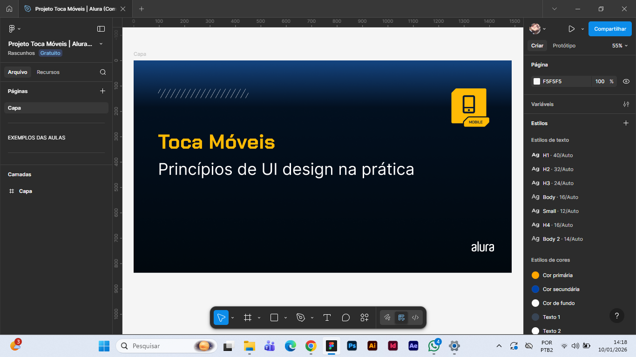636x357 pixels.
Task: Select the Frame tool
Action: [248, 317]
